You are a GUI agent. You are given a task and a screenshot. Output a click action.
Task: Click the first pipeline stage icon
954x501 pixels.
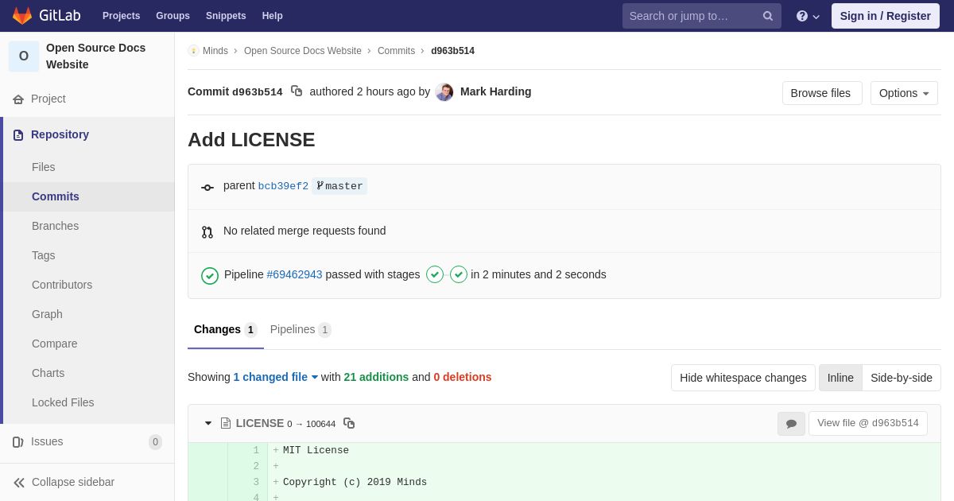pyautogui.click(x=435, y=274)
